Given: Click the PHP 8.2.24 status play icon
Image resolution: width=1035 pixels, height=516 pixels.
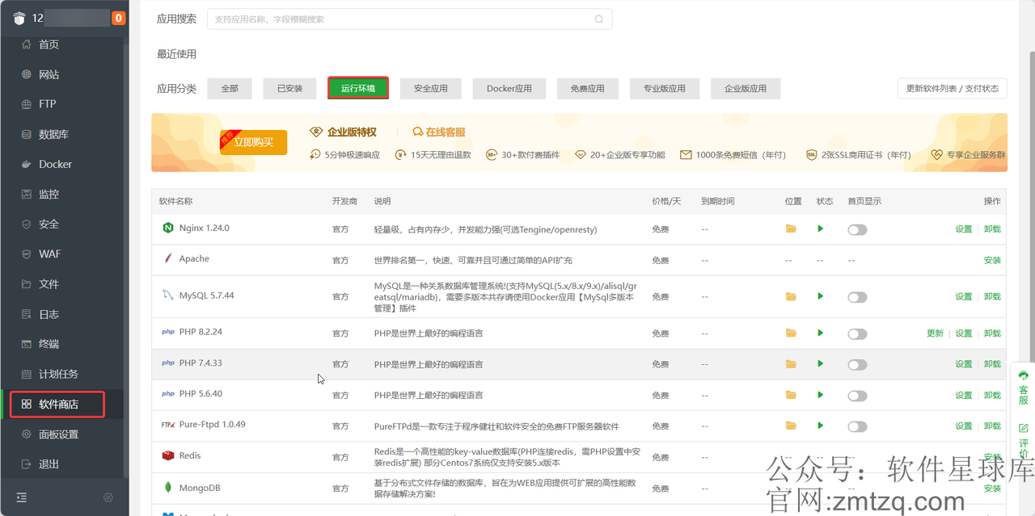Looking at the screenshot, I should (x=820, y=333).
